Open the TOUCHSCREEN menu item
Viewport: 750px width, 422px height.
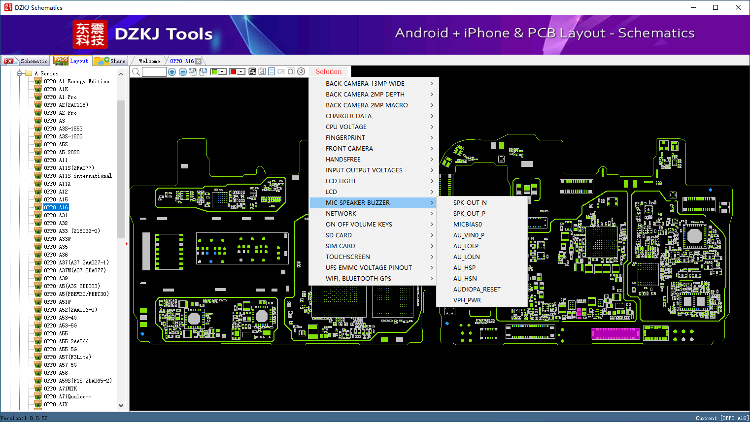(374, 257)
